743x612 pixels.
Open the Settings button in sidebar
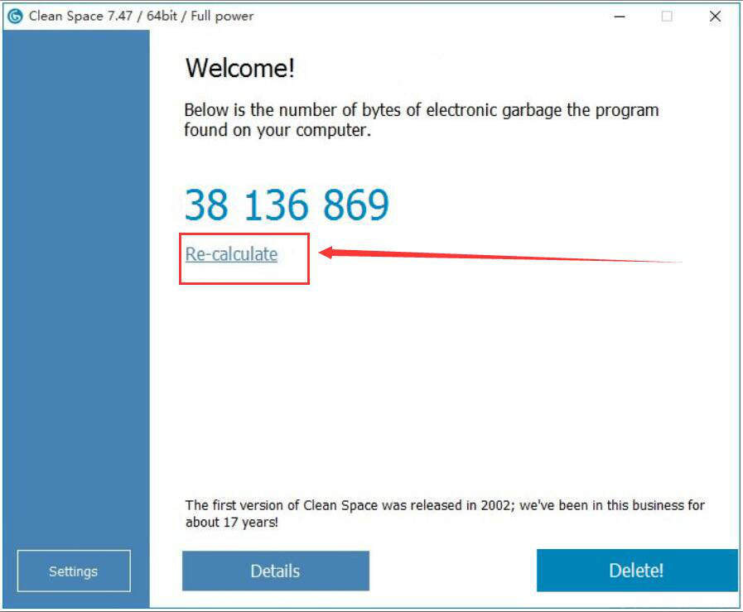coord(74,571)
